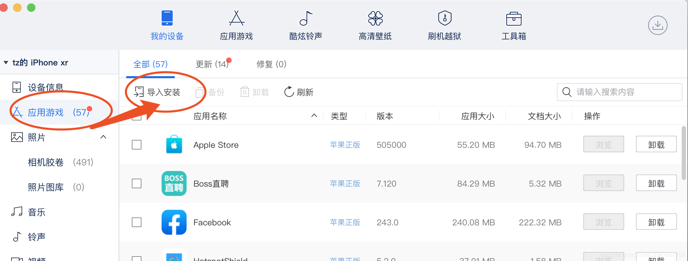Screen dimensions: 688x261
Task: Click the 操作 column header
Action: pos(592,116)
